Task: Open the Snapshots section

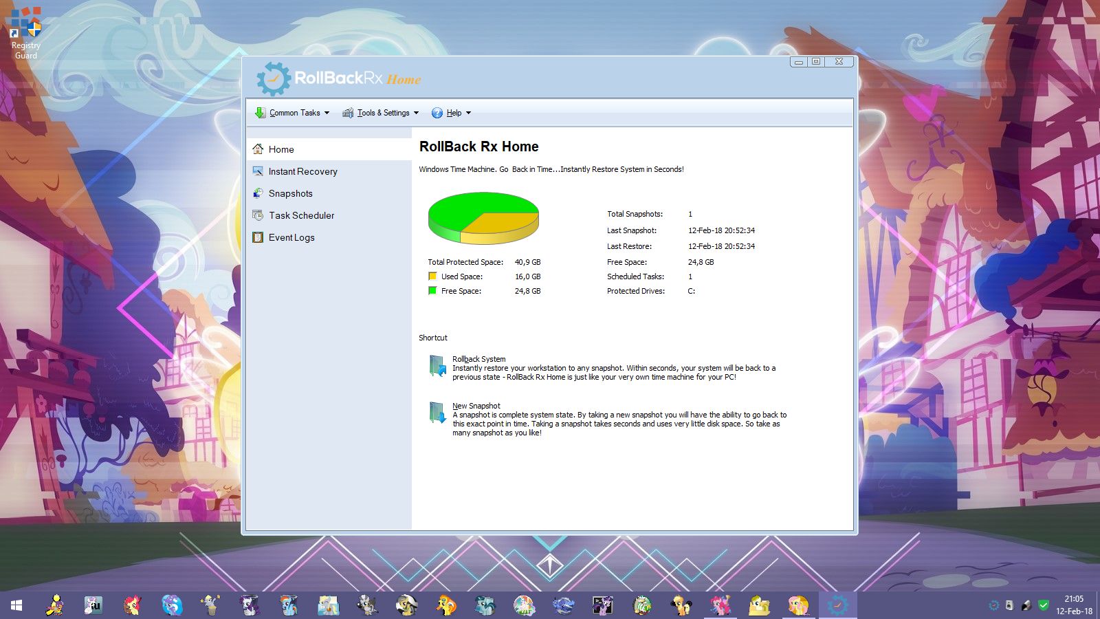Action: [x=329, y=193]
